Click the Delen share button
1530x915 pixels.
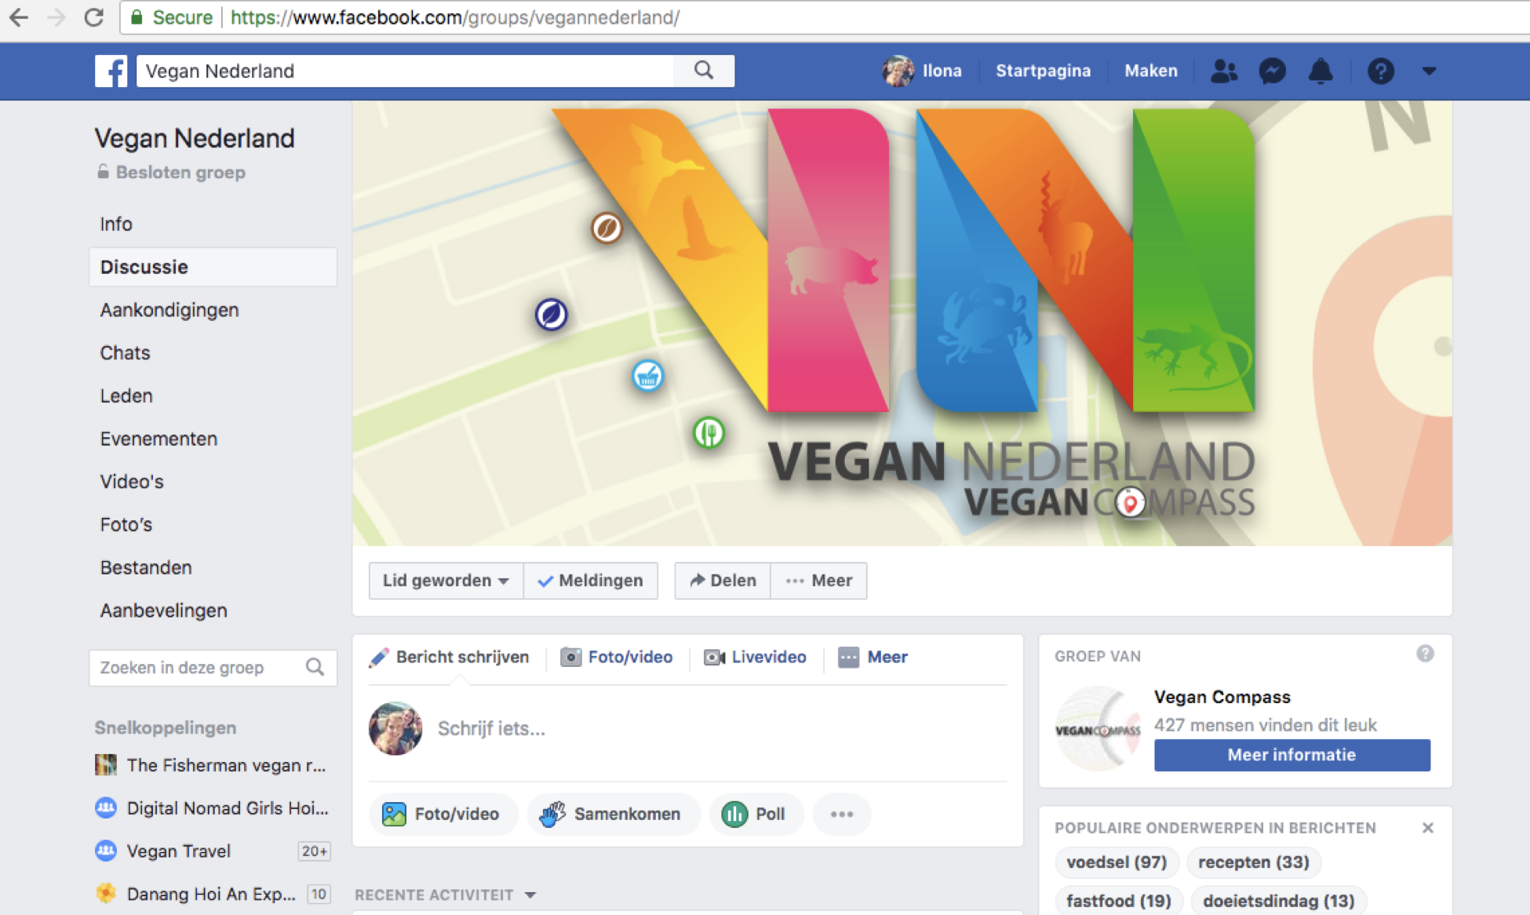click(x=723, y=581)
